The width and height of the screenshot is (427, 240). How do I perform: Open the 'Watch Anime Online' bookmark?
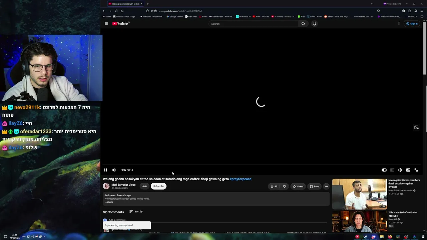click(x=389, y=17)
